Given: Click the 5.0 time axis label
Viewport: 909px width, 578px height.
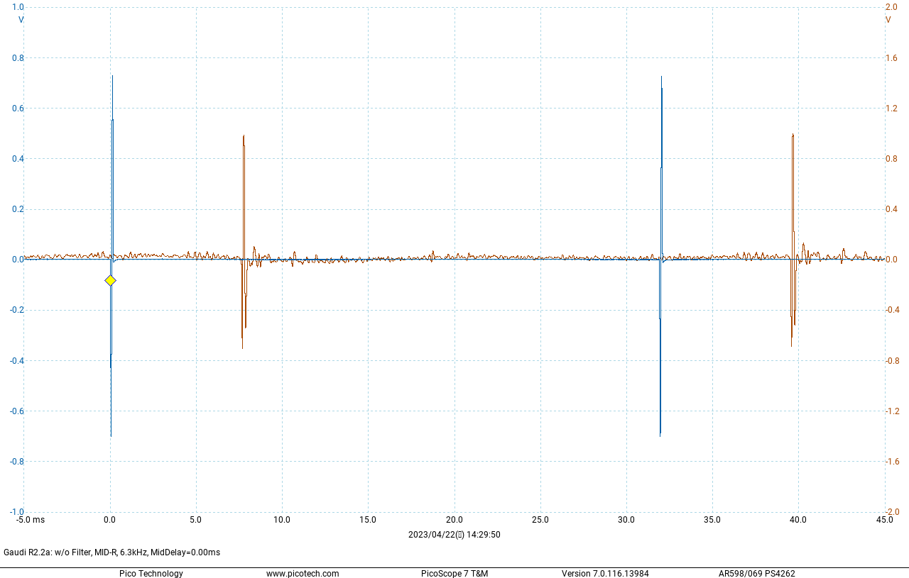Looking at the screenshot, I should tap(195, 520).
